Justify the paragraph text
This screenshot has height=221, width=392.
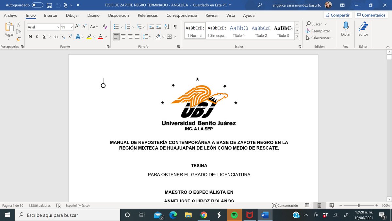pyautogui.click(x=137, y=37)
